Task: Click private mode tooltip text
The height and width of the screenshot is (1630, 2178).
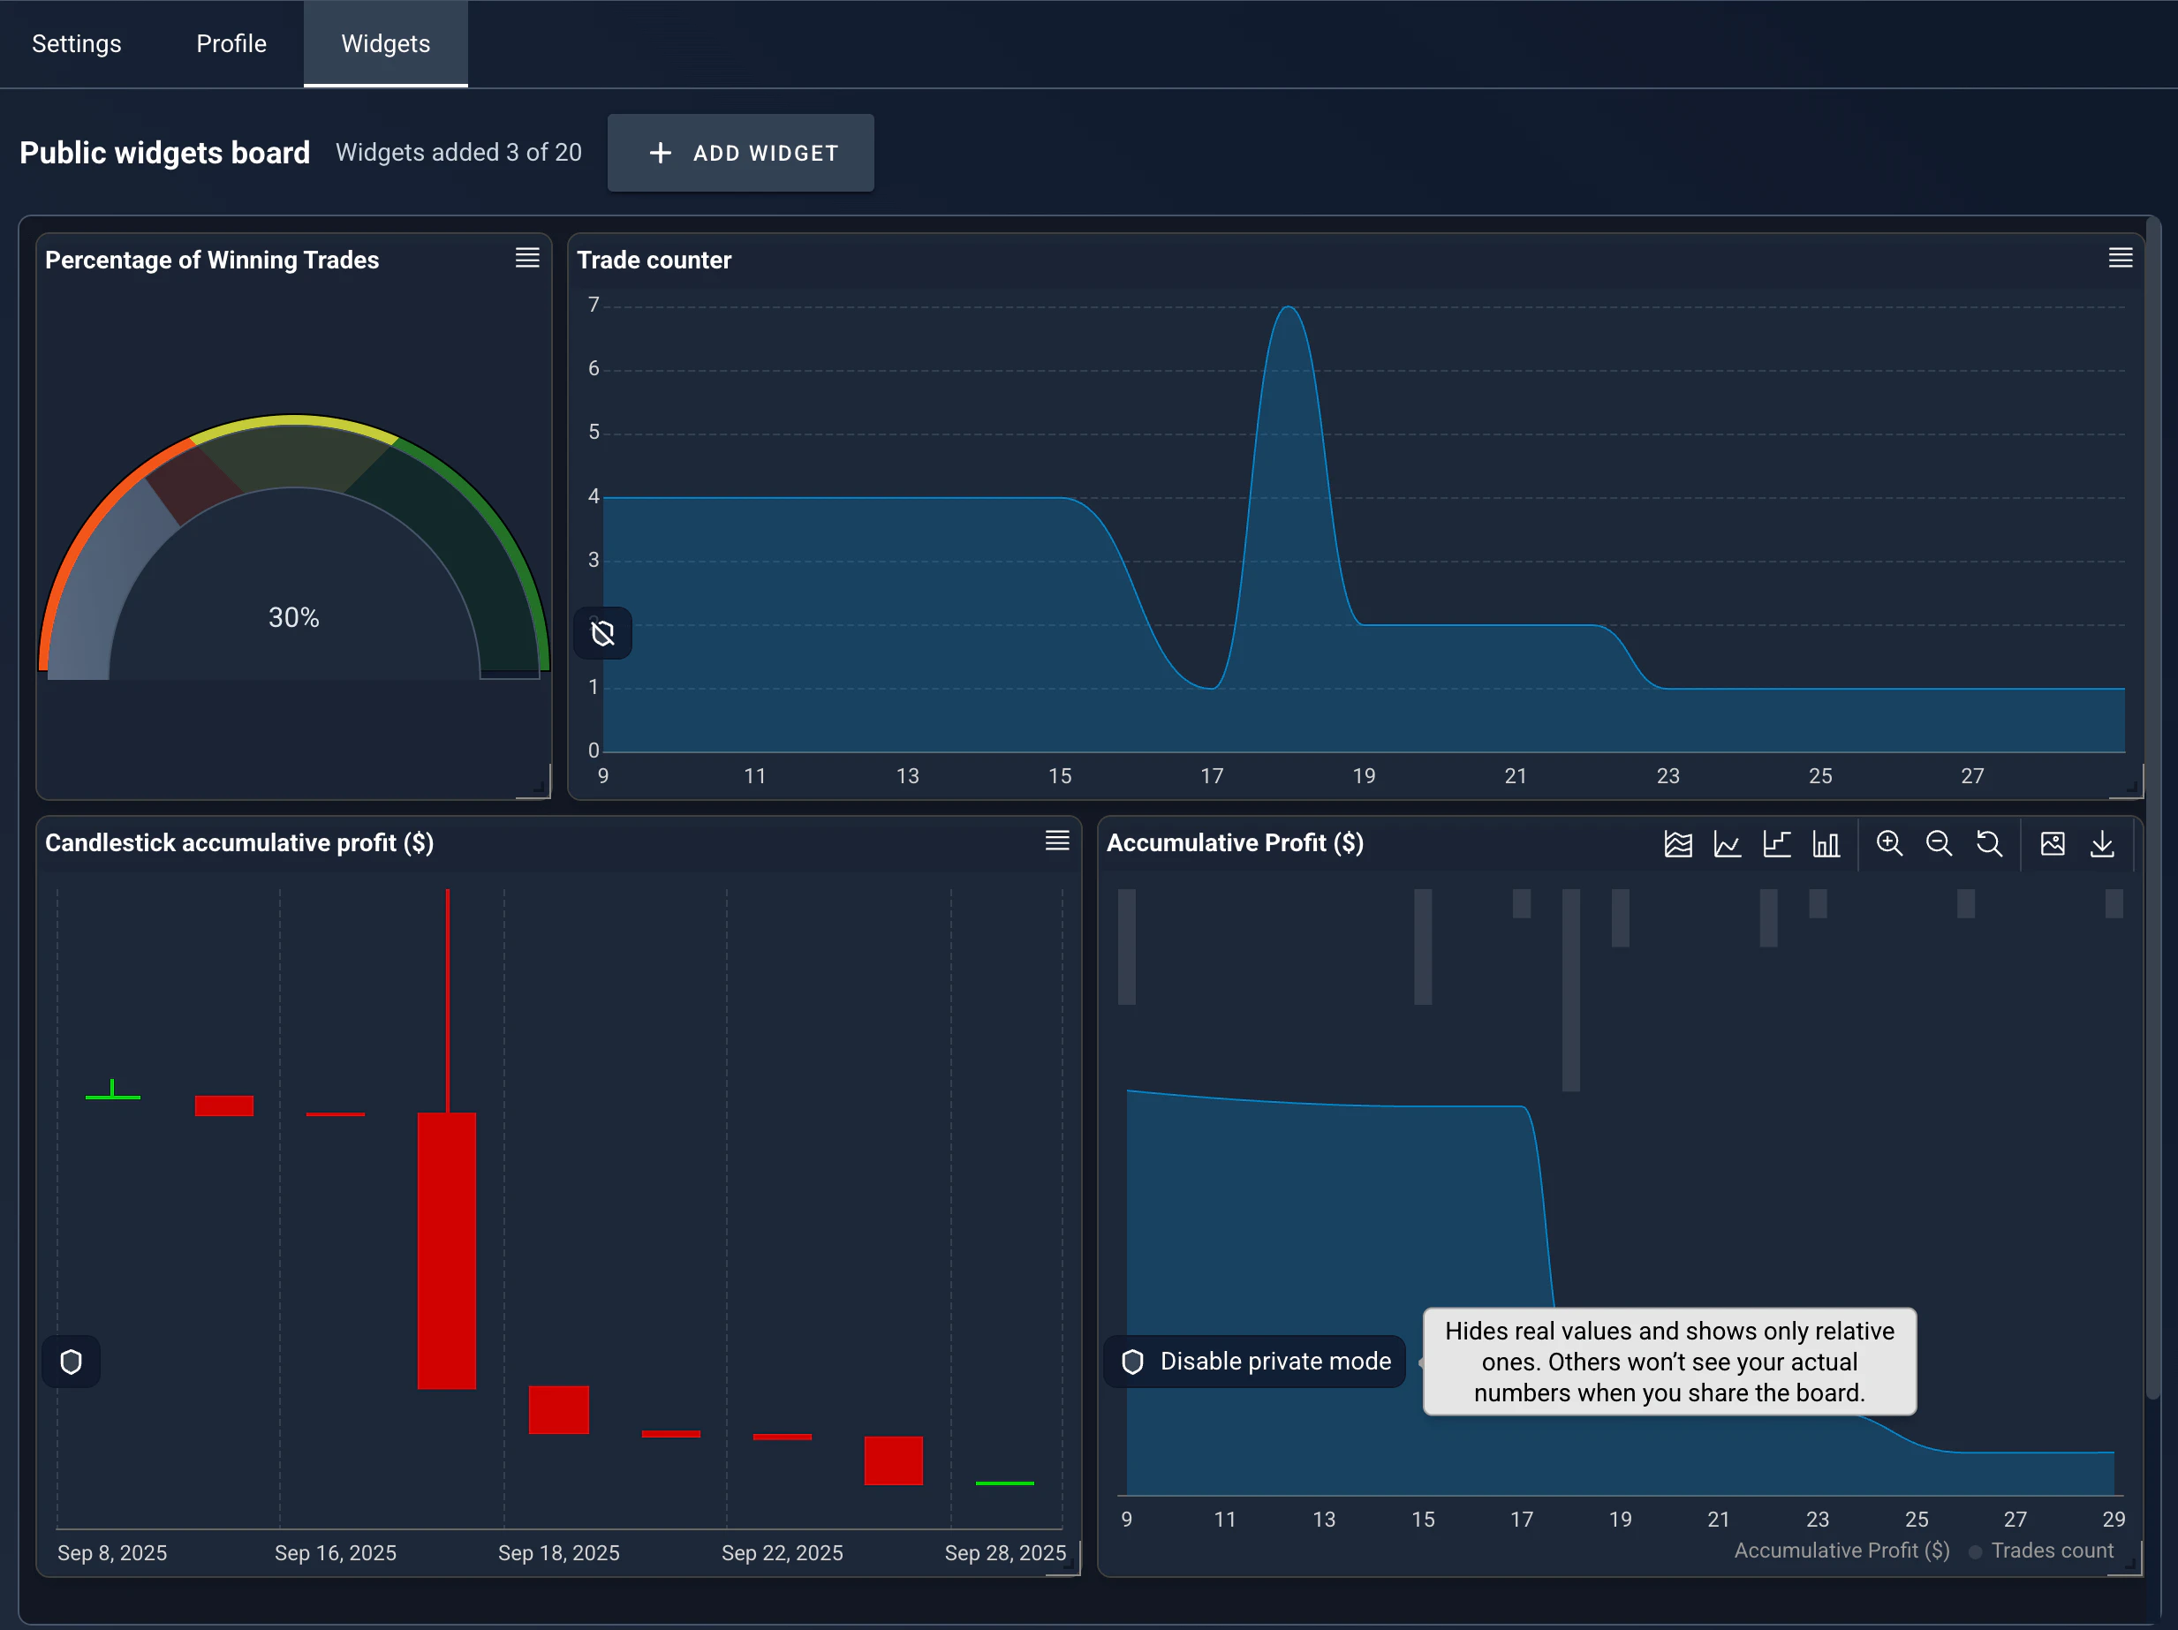Action: click(1670, 1362)
